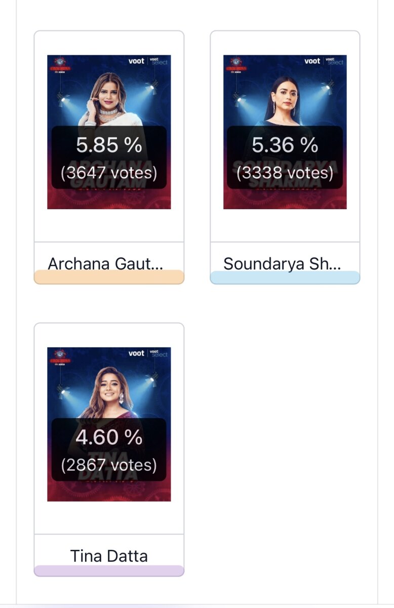Image resolution: width=394 pixels, height=608 pixels.
Task: Select the Archana Gaut... name label
Action: pyautogui.click(x=105, y=263)
